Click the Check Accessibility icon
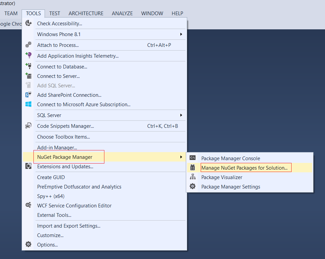Screen dimensions: 325x259 tap(29, 23)
